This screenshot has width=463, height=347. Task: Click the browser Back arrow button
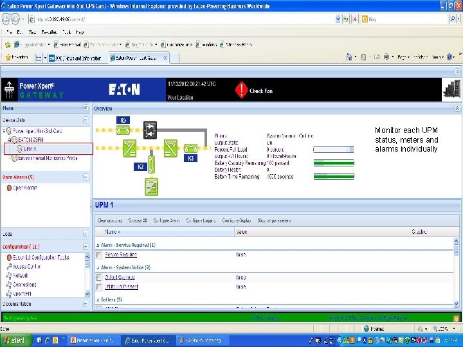pyautogui.click(x=6, y=19)
